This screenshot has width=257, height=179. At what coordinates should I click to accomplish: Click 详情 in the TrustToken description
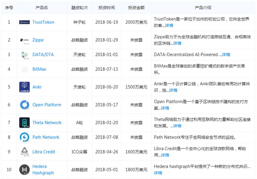[169, 25]
